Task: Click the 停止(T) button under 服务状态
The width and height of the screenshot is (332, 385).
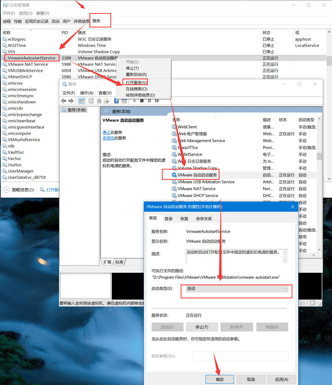Action: [x=202, y=327]
